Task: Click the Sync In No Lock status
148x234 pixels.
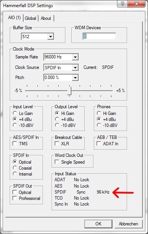Action: point(81,204)
